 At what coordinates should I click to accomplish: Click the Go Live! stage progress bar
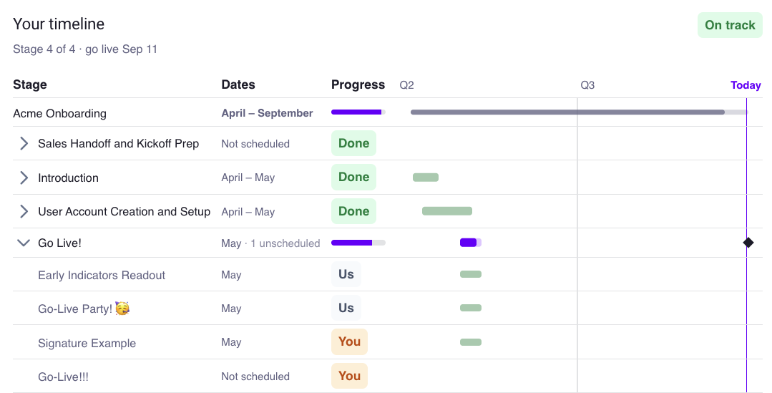[x=358, y=243]
